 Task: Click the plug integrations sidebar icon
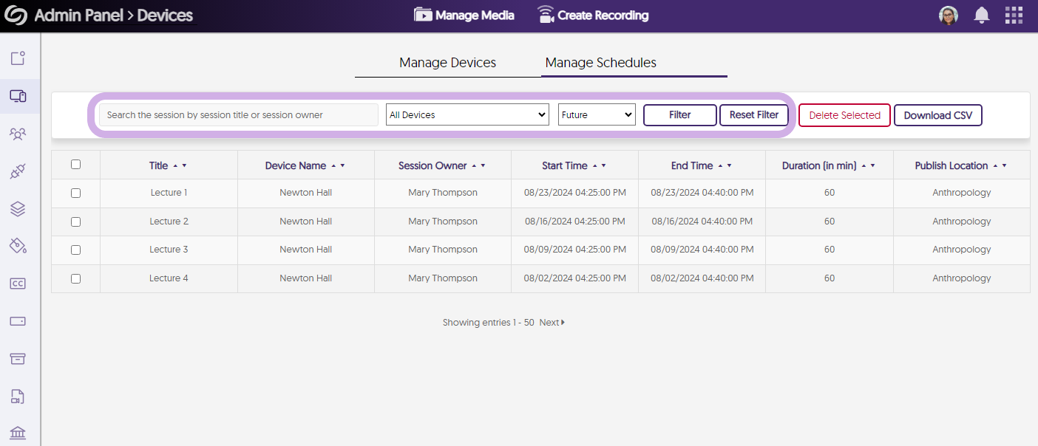point(18,172)
